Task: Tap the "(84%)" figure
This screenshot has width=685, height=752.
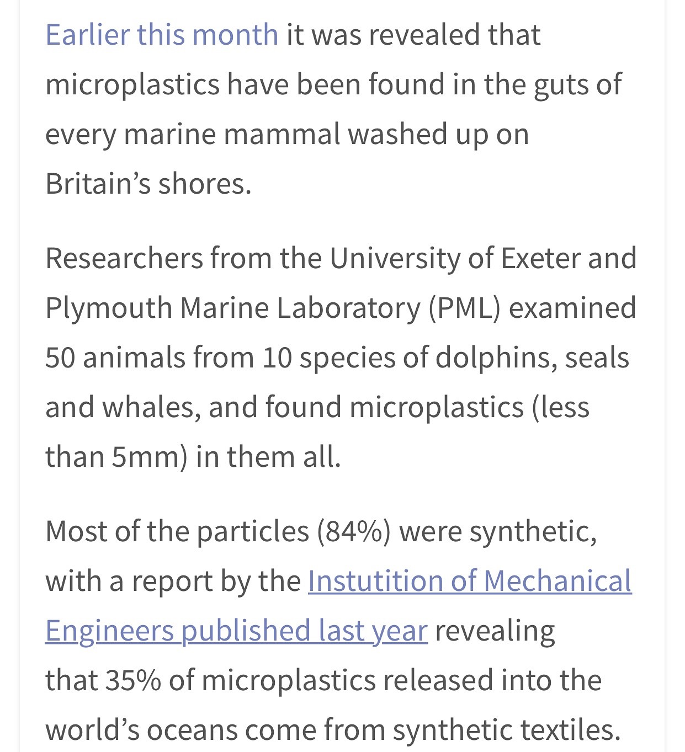Action: (x=353, y=531)
